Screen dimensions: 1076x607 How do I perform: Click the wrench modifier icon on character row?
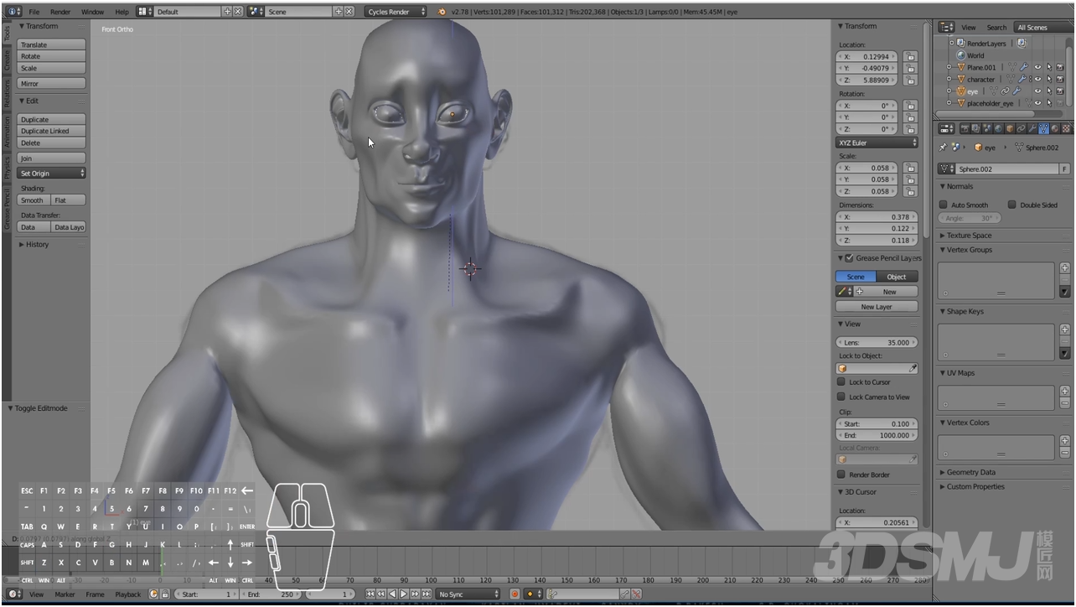1022,79
